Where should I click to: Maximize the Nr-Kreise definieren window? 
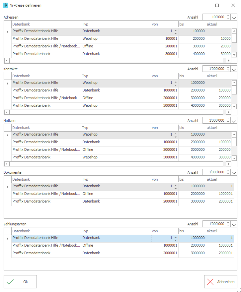click(217, 5)
